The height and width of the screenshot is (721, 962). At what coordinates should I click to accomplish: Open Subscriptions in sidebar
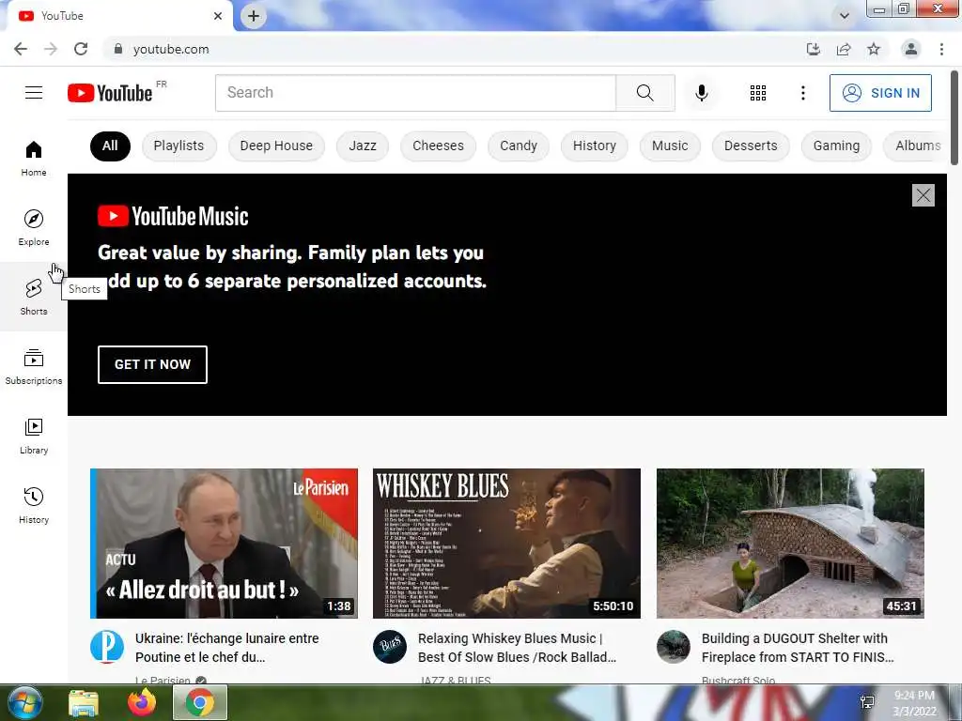(x=34, y=366)
